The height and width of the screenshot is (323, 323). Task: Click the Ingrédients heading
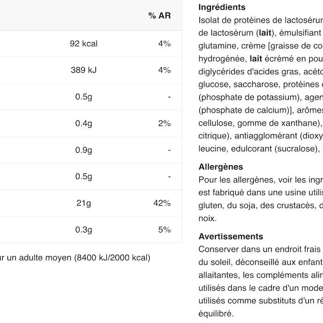coord(222,7)
